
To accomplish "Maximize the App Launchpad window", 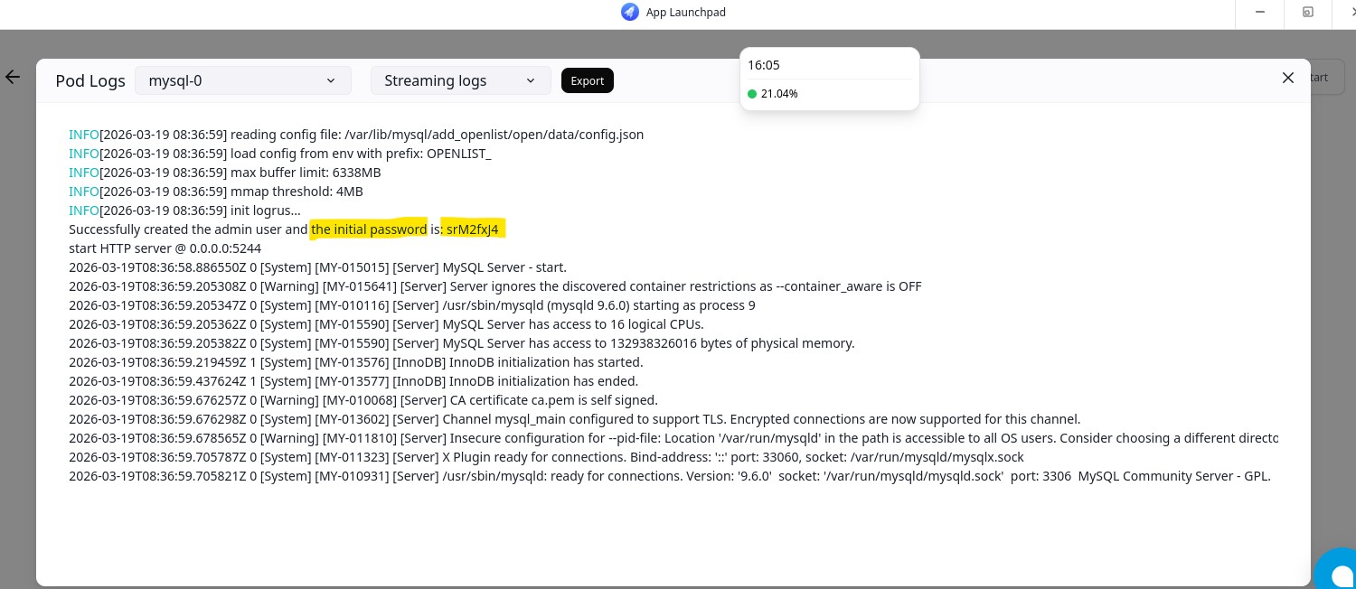I will click(x=1308, y=12).
